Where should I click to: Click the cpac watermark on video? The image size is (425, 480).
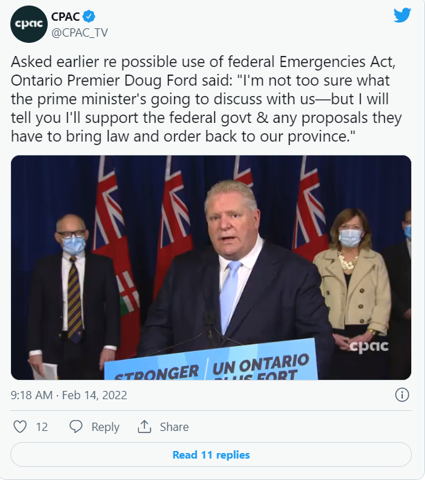pyautogui.click(x=368, y=346)
